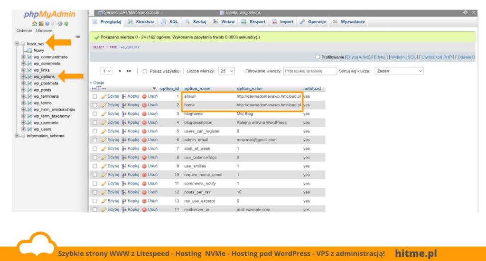Click the copy icon for posts_per_rss row
486x261 pixels.
[124, 192]
